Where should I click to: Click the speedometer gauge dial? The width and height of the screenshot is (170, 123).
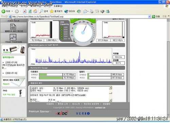[83, 33]
